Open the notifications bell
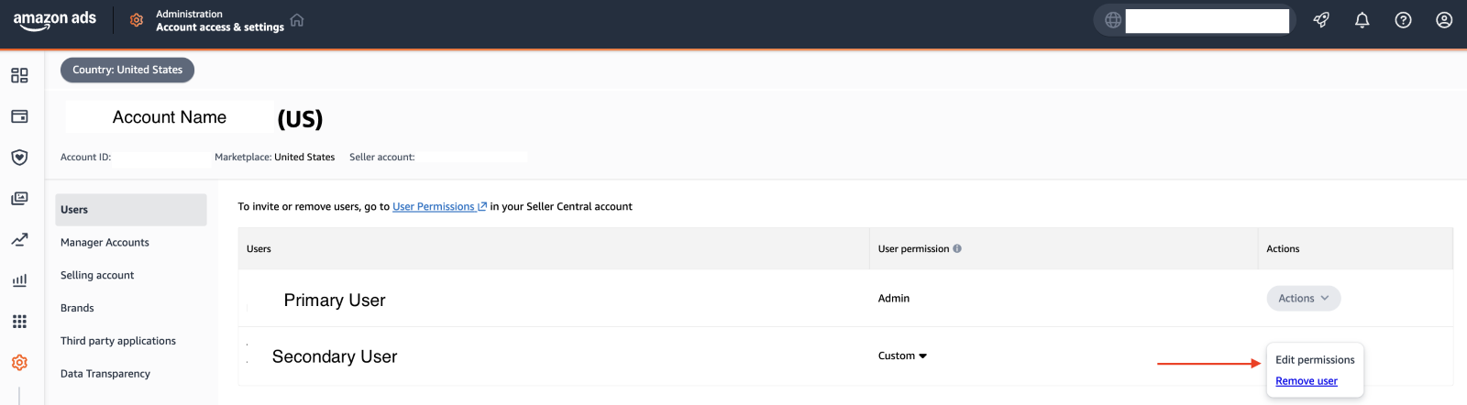1467x405 pixels. 1362,20
